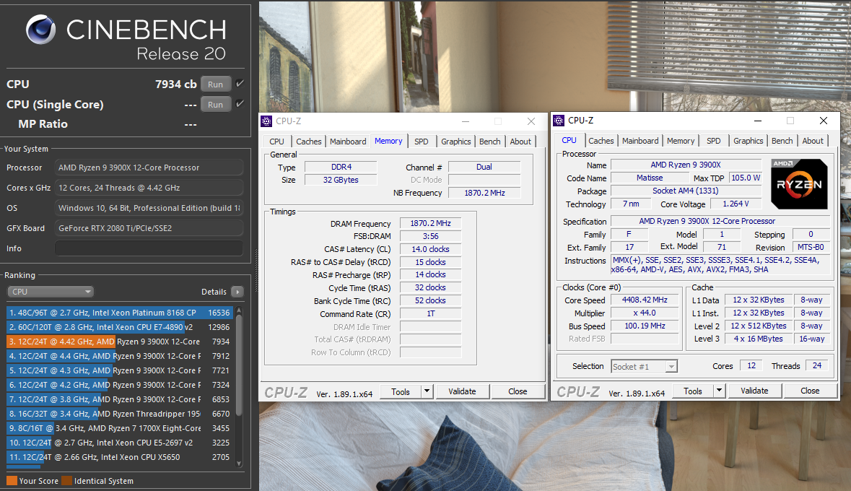Click Tools button in CPU window
Screen dimensions: 851x491
pyautogui.click(x=693, y=391)
